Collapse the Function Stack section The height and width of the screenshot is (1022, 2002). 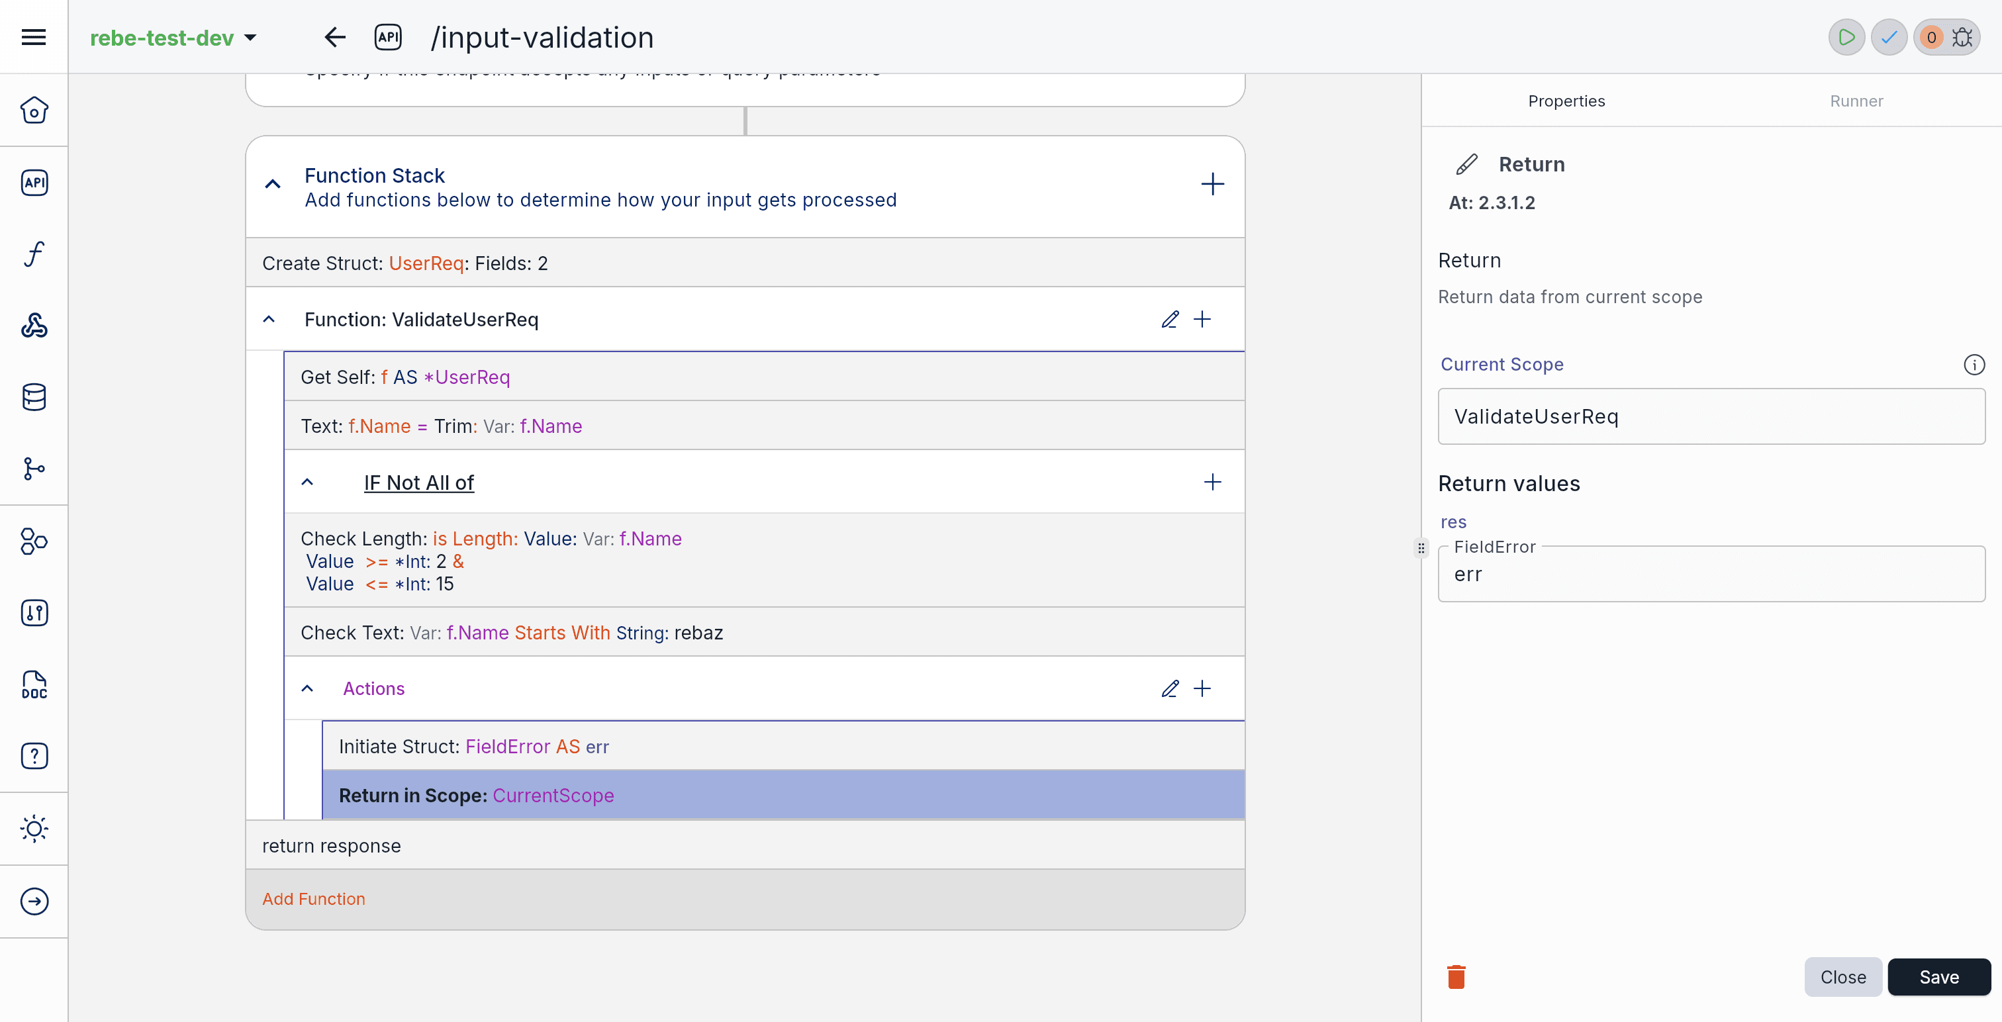(x=272, y=184)
